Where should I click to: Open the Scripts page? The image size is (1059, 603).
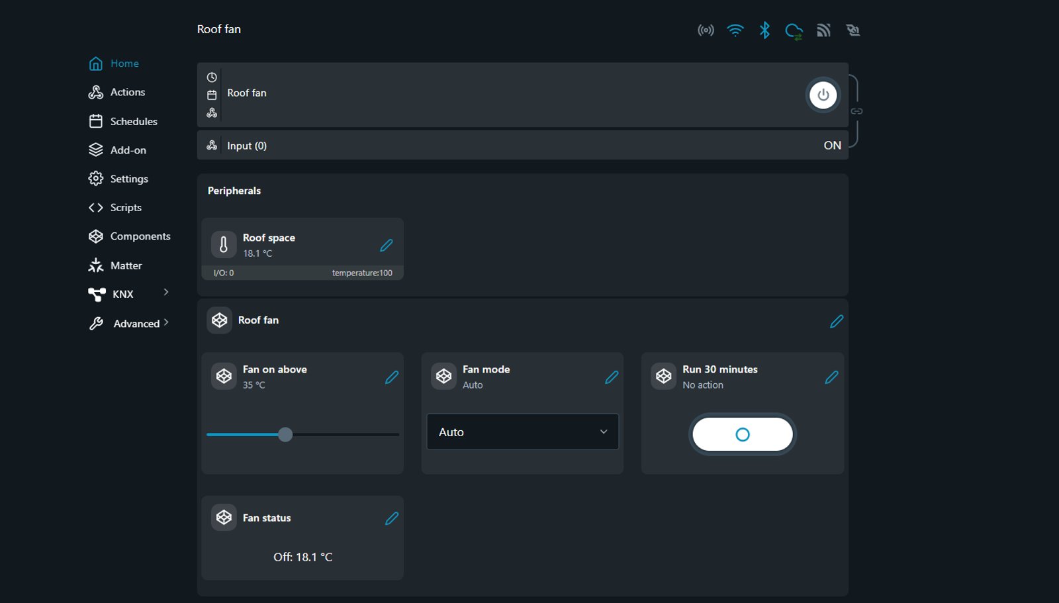click(x=115, y=208)
